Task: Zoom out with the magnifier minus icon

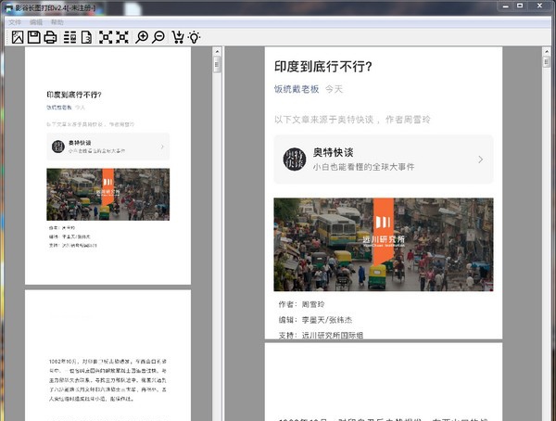Action: coord(158,37)
